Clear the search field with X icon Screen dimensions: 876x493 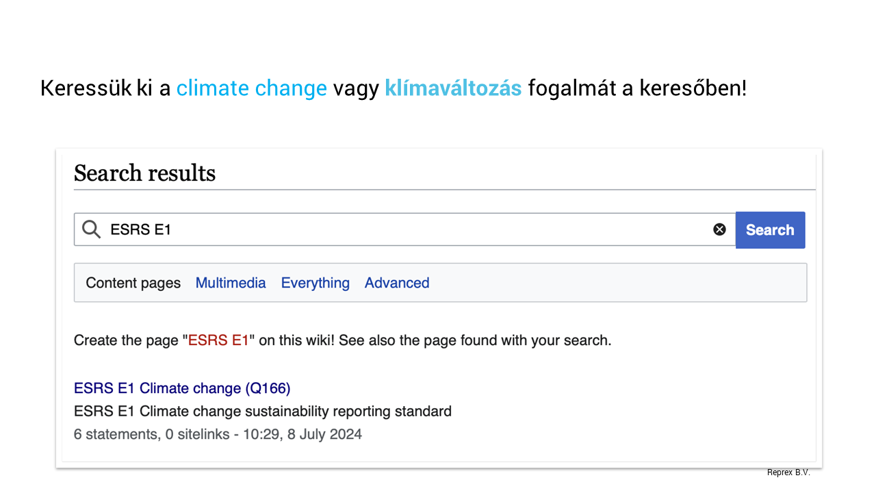tap(719, 229)
